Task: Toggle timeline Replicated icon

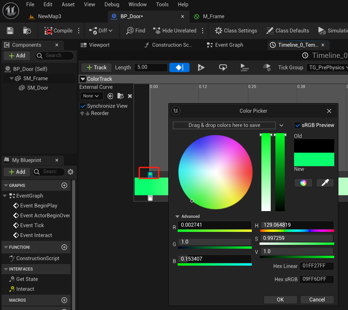Action: (x=244, y=68)
